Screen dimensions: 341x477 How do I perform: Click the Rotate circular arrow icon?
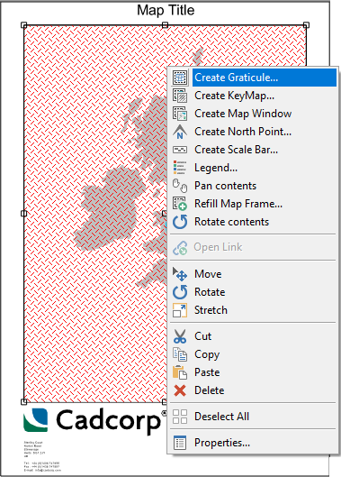tap(180, 292)
